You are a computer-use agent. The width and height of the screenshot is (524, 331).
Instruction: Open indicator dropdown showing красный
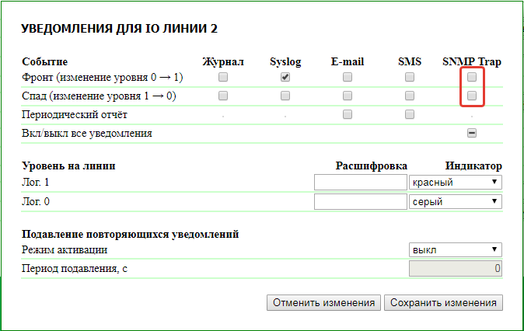(x=455, y=183)
